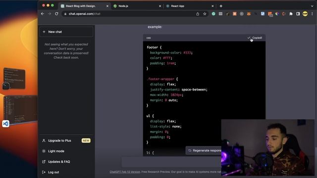This screenshot has height=178, width=317.
Task: Click the gray circle extension icon
Action: (x=242, y=14)
